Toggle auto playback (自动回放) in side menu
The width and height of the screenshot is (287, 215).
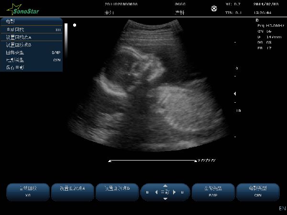32,29
